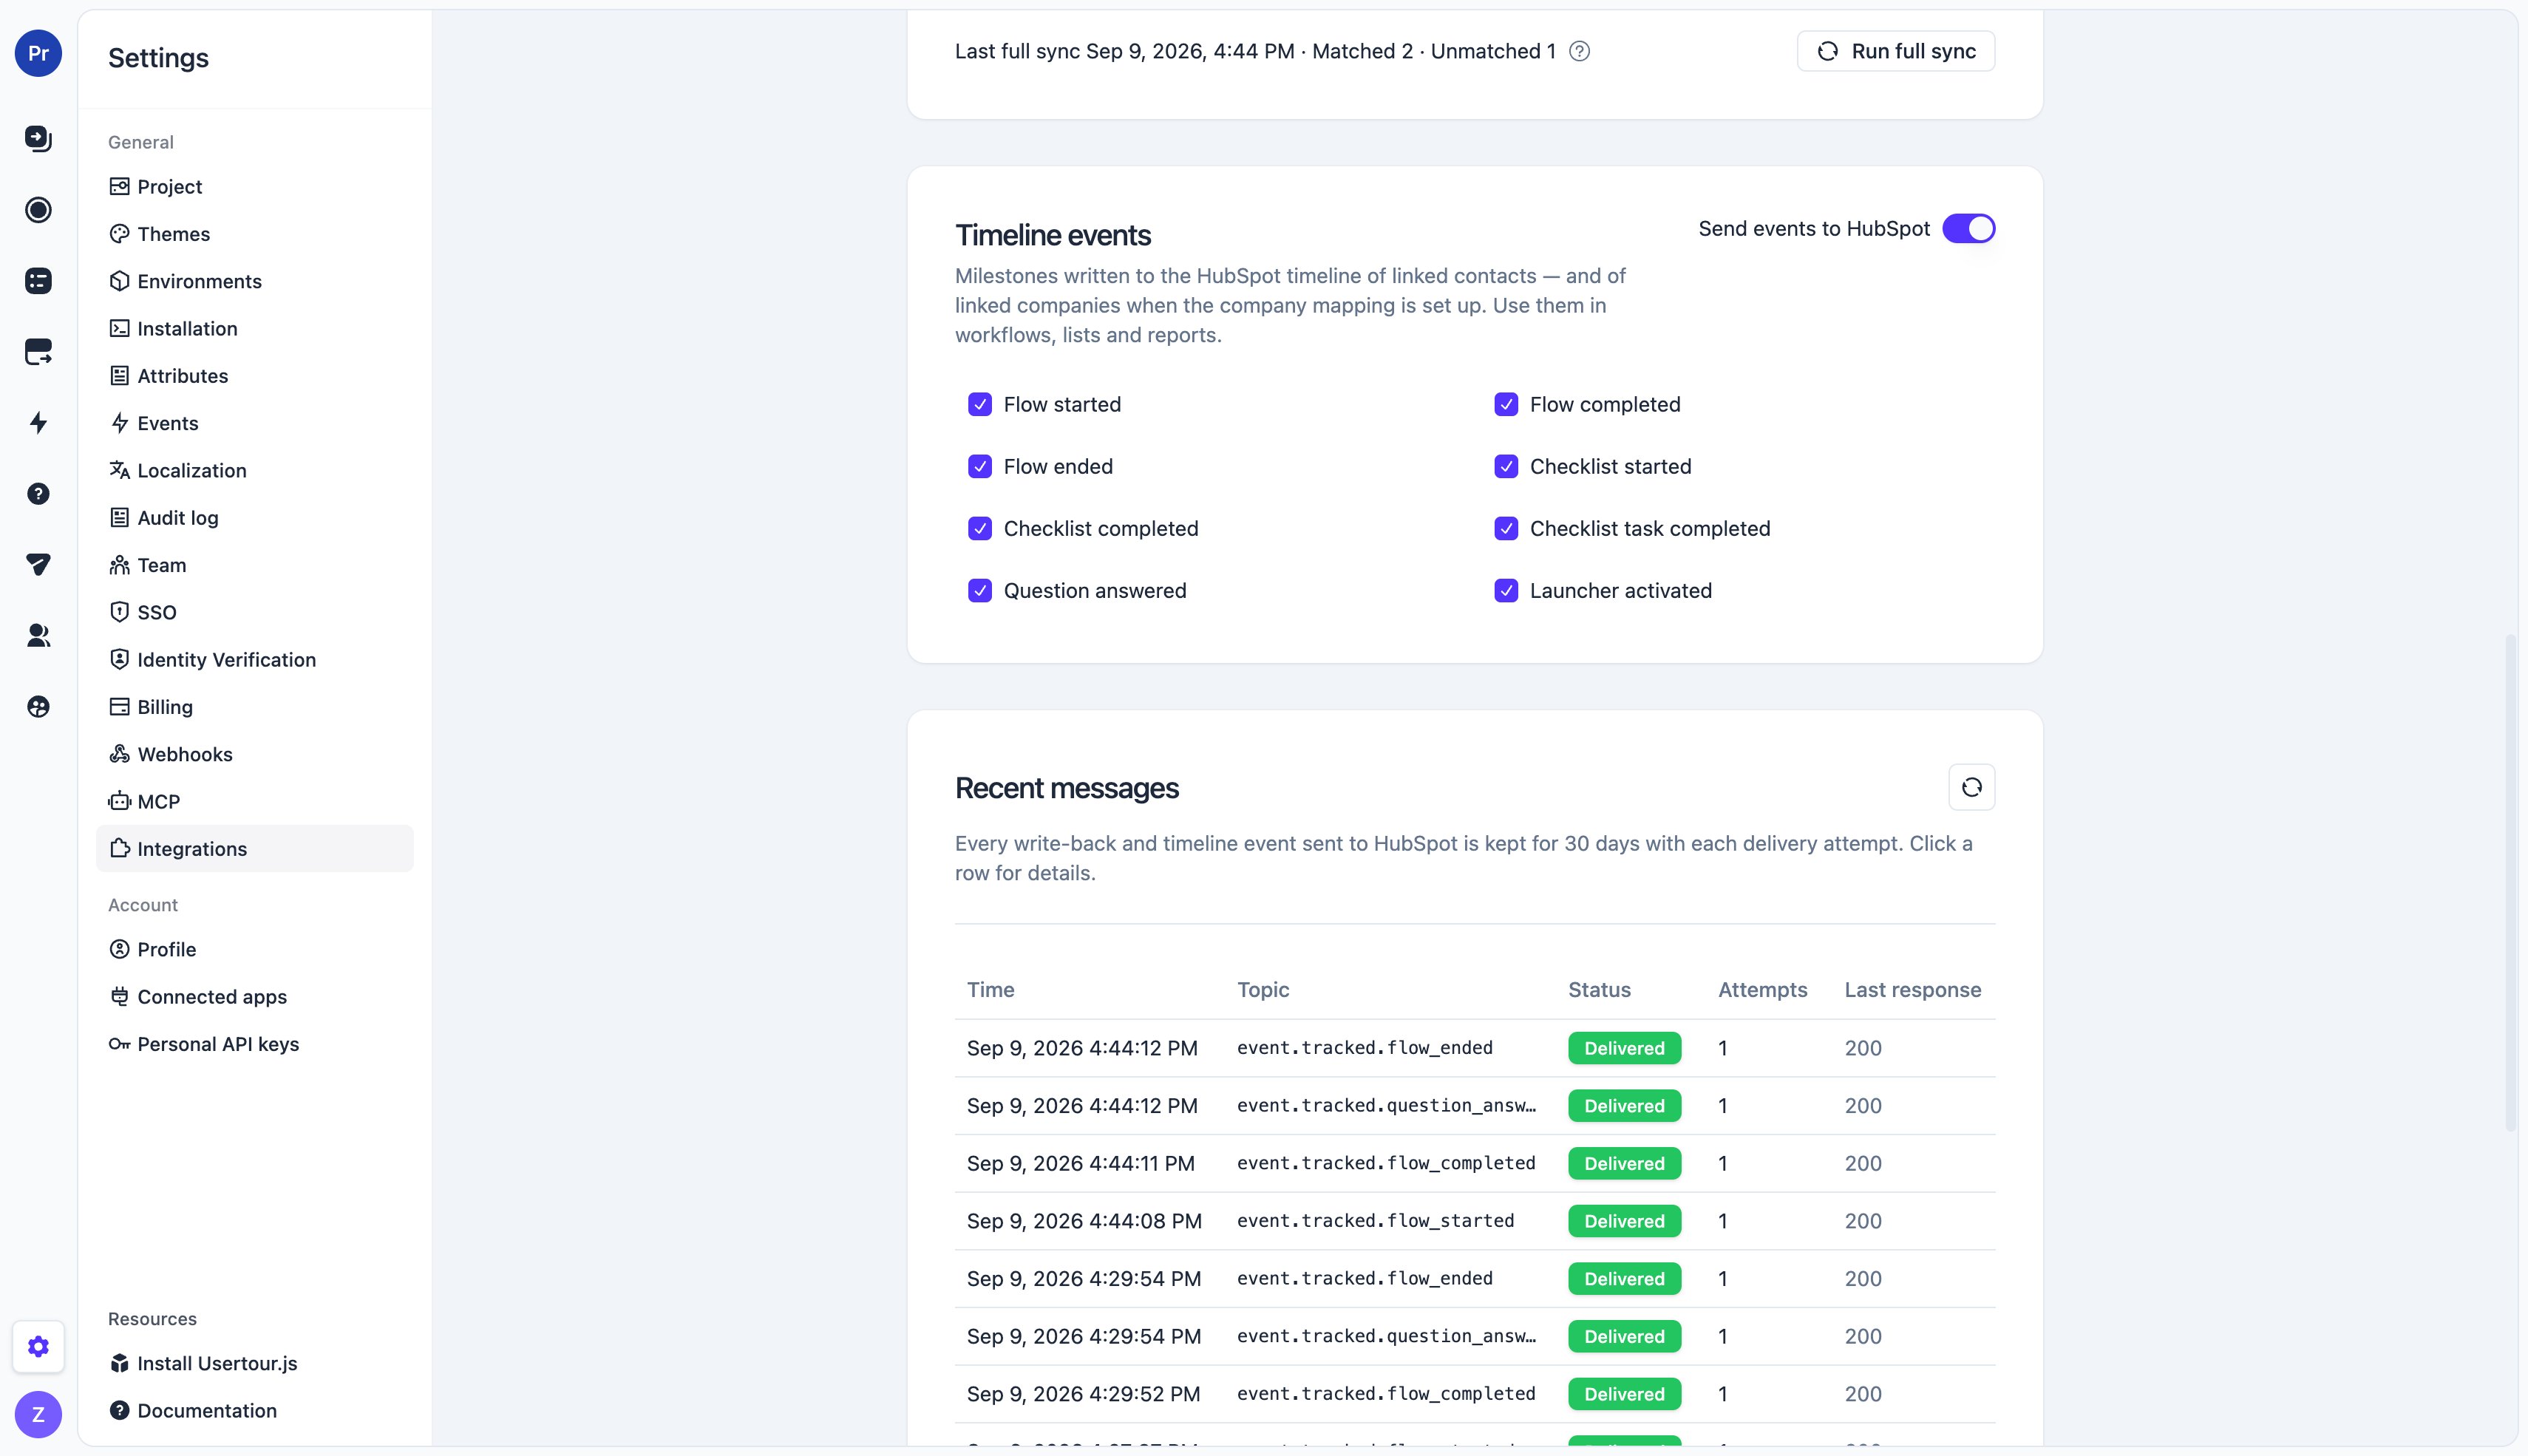Uncheck the Checklist started checkbox

(x=1505, y=467)
